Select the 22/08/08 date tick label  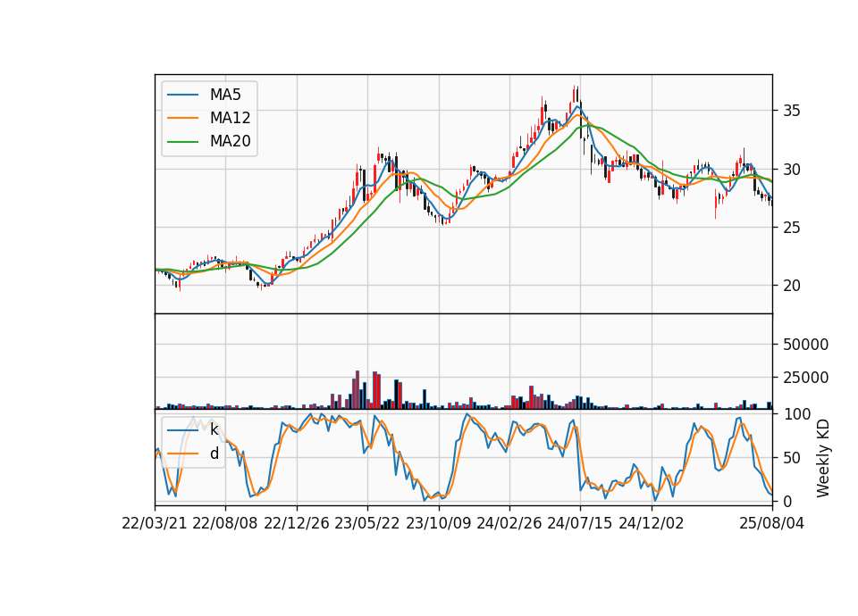point(225,523)
